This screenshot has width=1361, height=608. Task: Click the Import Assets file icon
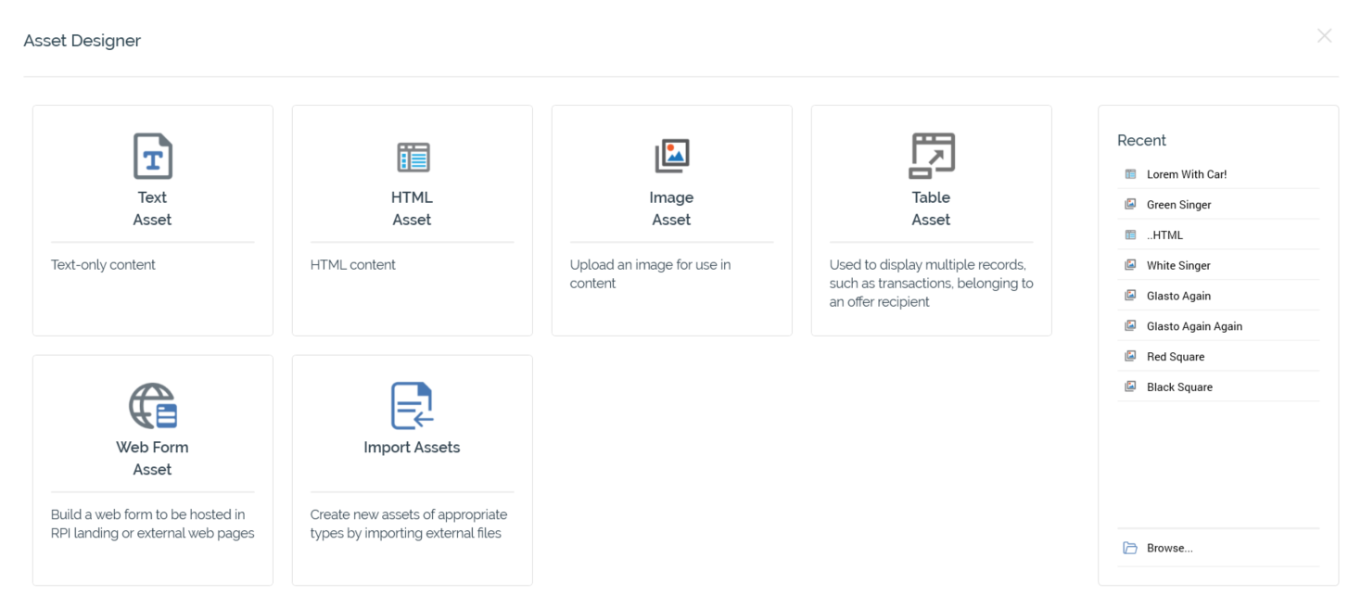pos(413,406)
